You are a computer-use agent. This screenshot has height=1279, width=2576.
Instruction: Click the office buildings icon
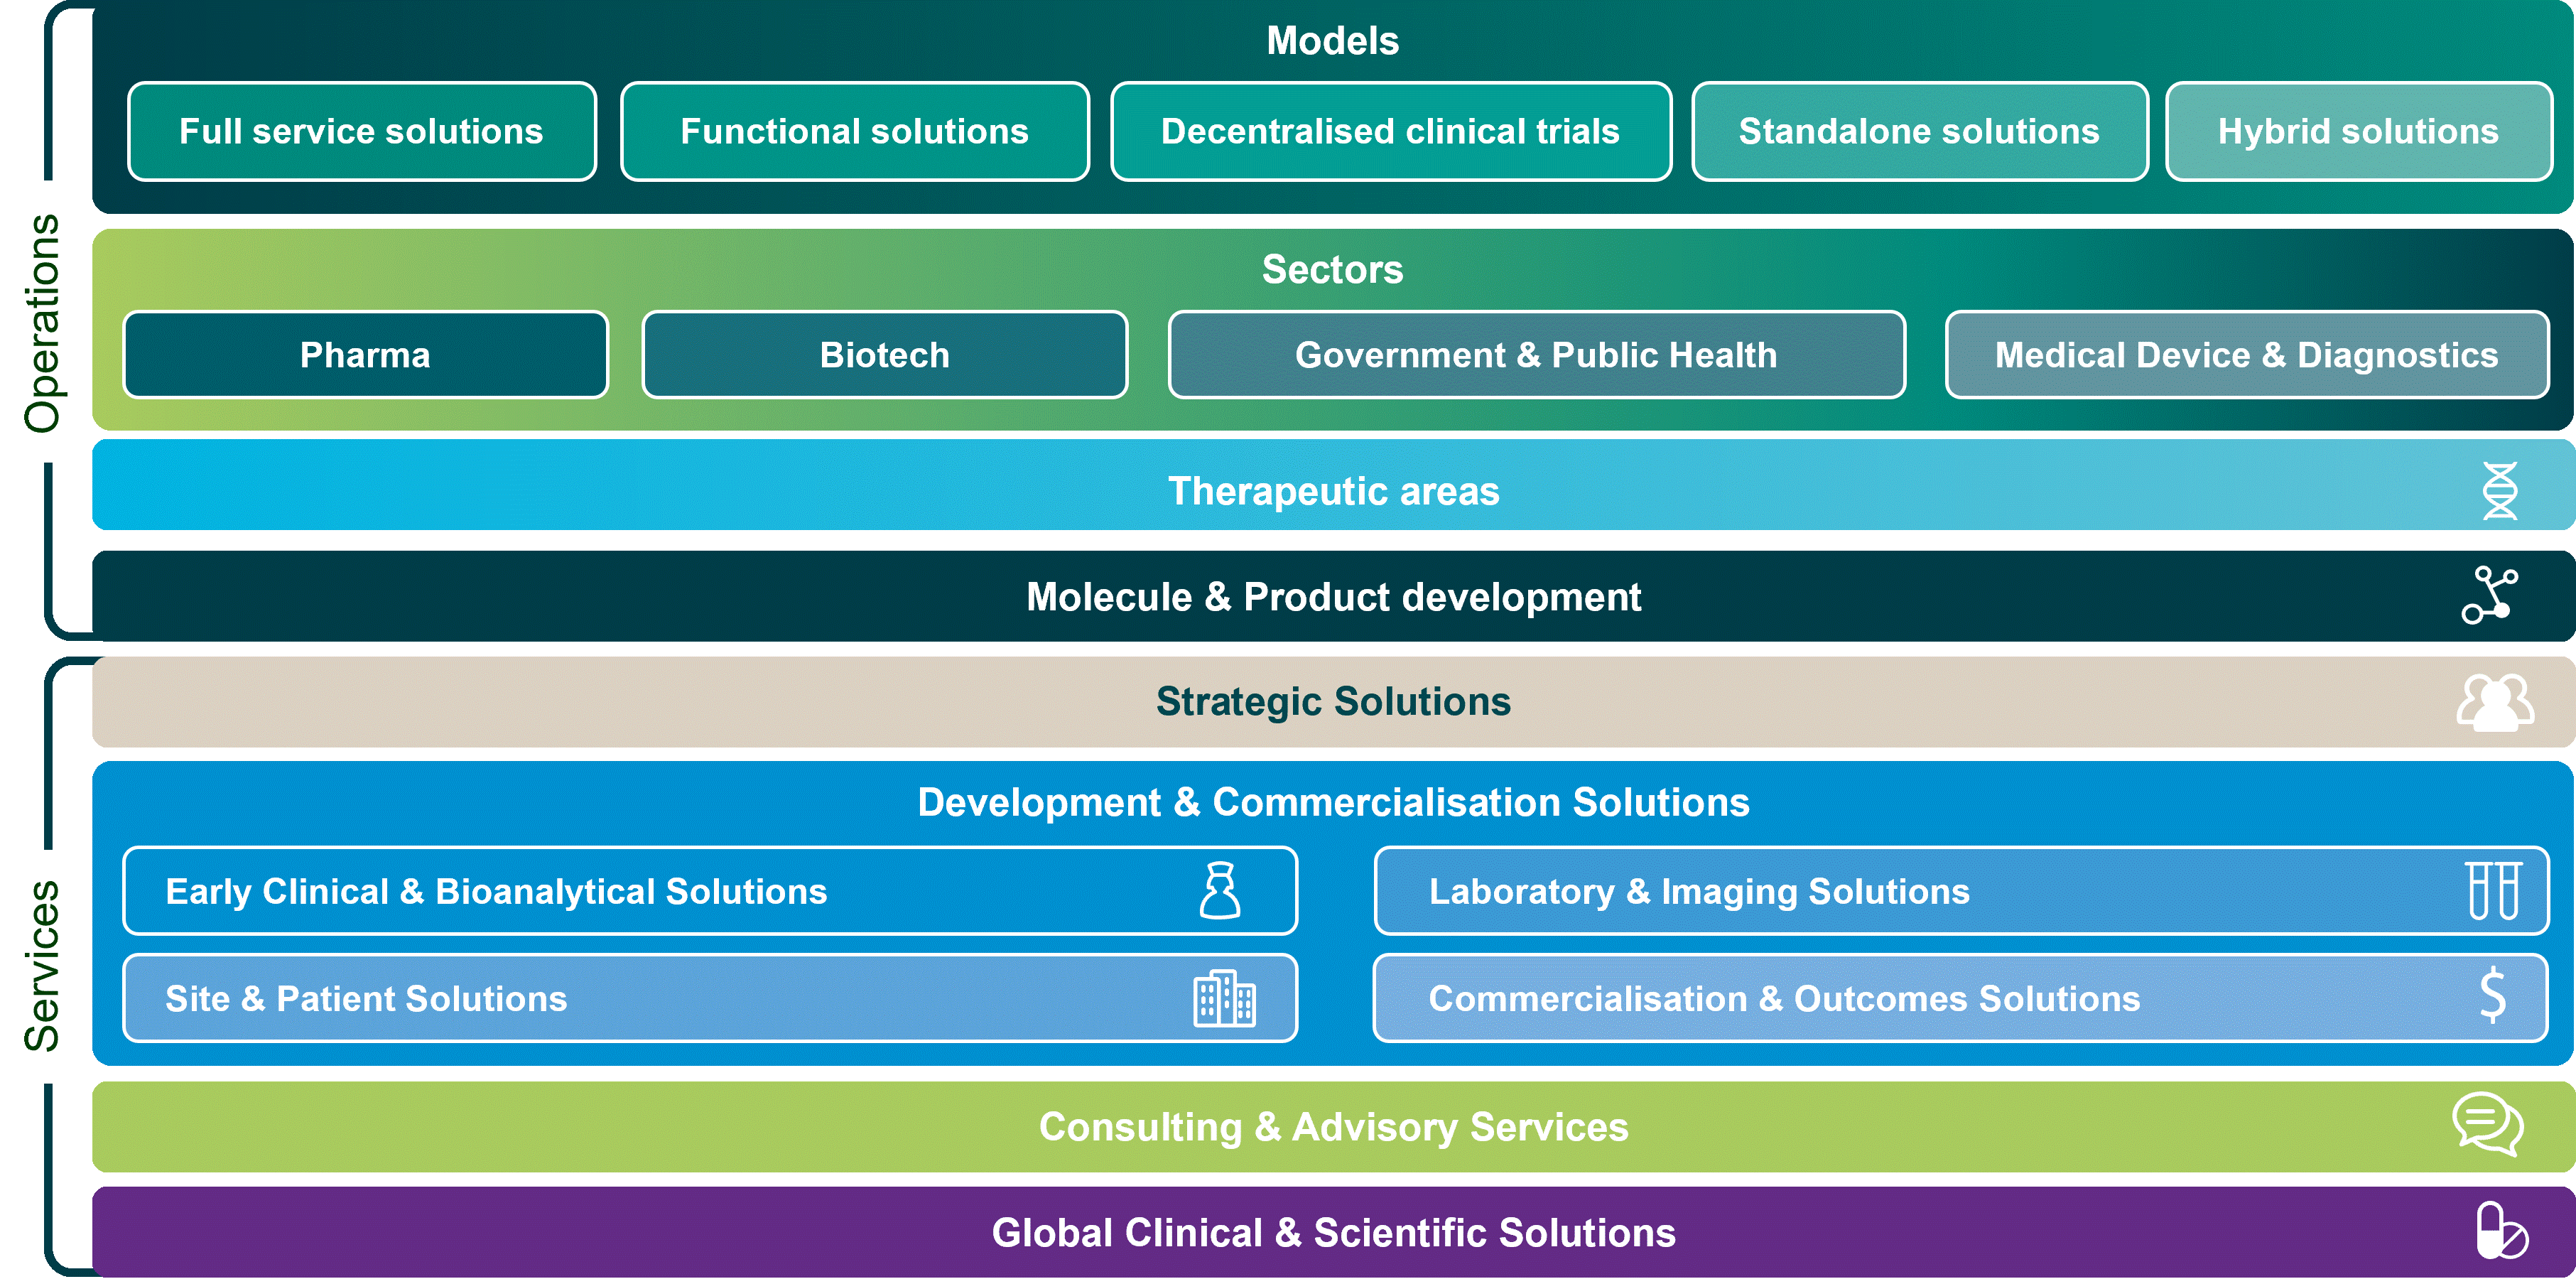click(x=1224, y=998)
